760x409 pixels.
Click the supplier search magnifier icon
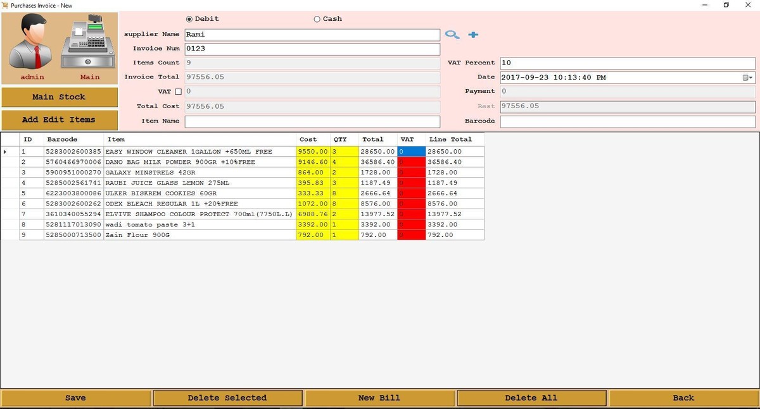pyautogui.click(x=452, y=35)
